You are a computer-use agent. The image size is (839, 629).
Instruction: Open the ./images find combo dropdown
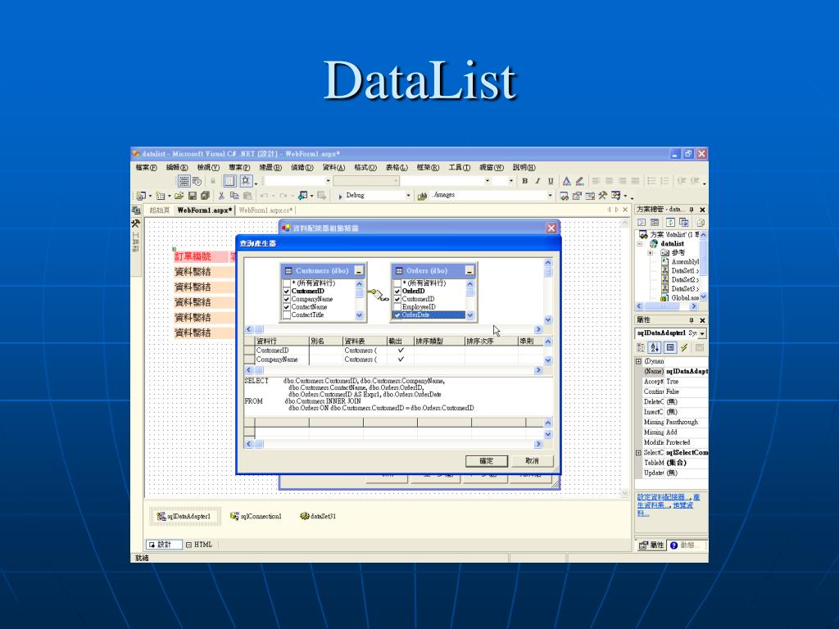click(550, 196)
